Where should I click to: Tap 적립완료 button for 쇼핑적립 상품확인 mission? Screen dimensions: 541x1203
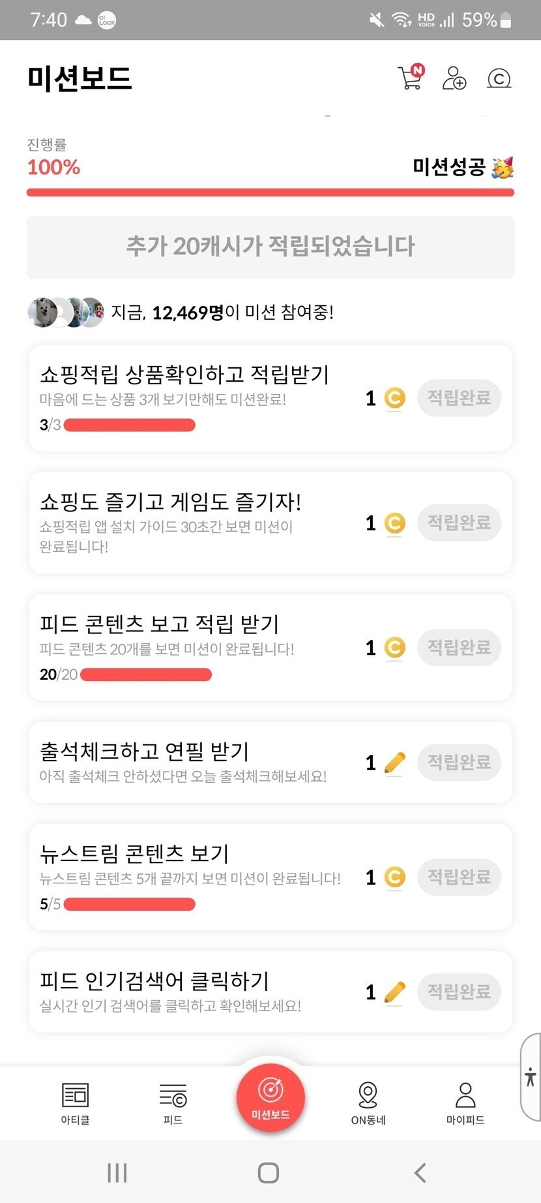click(x=459, y=398)
